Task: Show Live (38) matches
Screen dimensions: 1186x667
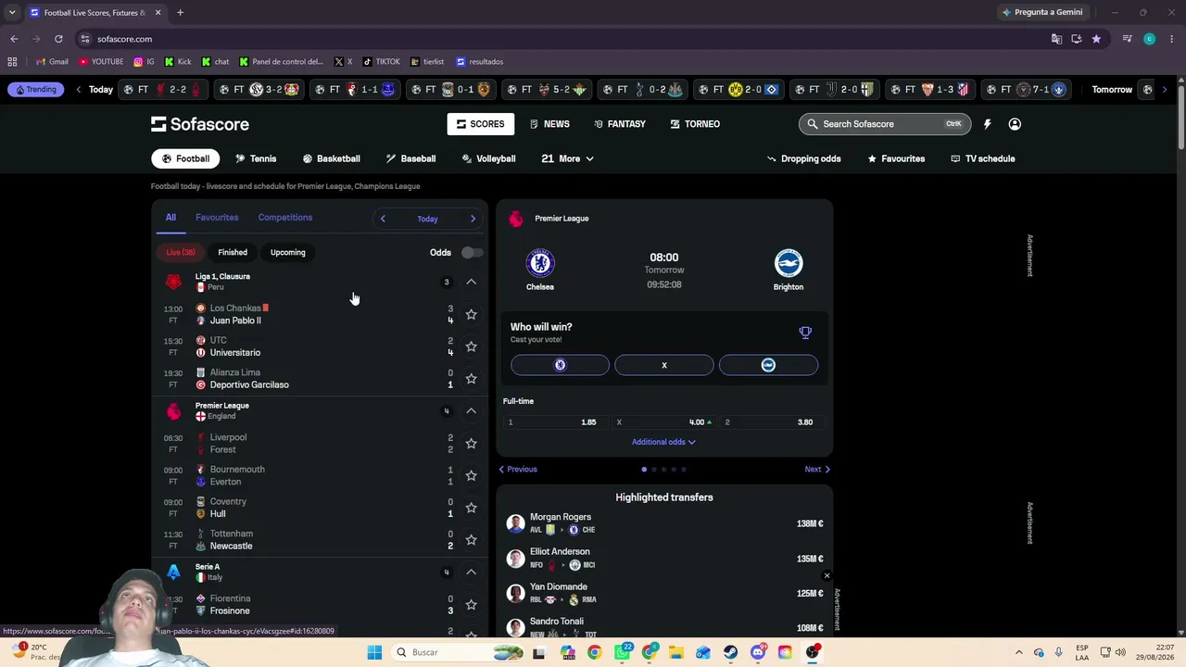Action: coord(181,252)
